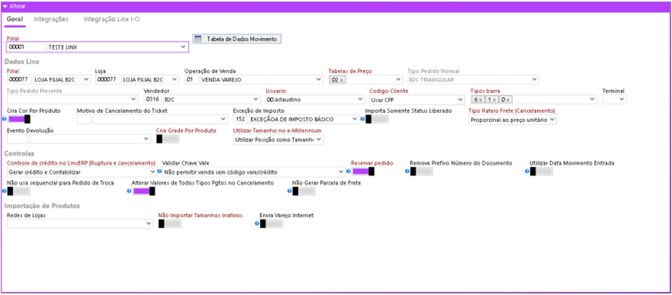Screen dimensions: 672x295
Task: Expand the Vendedor B2C dropdown
Action: 256,100
